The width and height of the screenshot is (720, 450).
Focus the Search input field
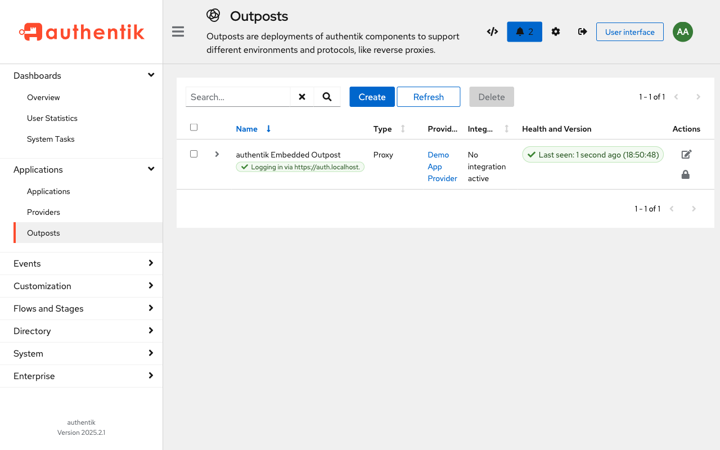238,97
